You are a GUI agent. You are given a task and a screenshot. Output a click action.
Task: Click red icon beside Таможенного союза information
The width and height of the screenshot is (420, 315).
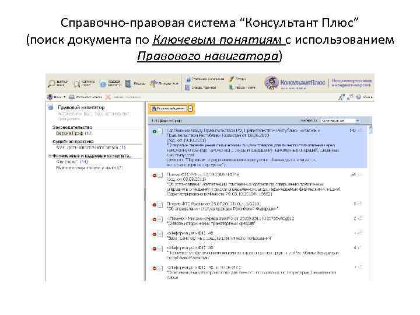tap(154, 268)
